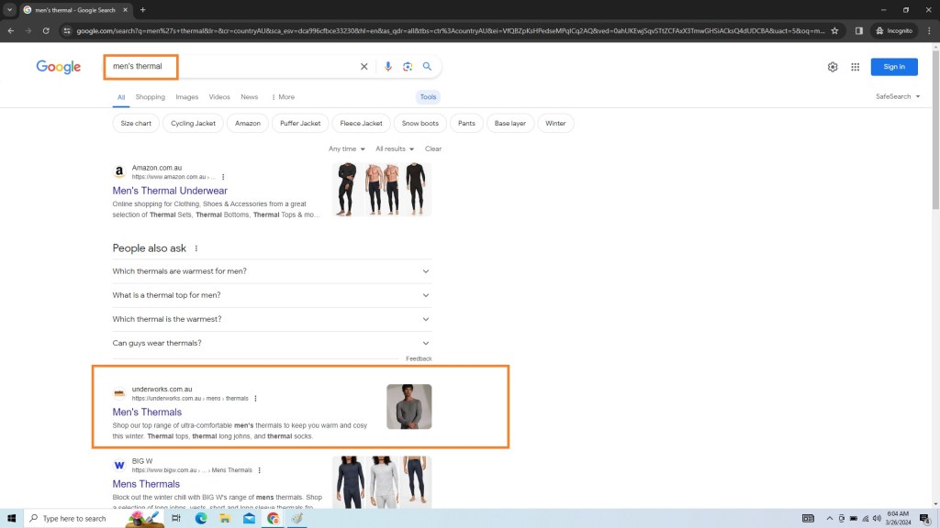Switch to the Images tab

[186, 97]
